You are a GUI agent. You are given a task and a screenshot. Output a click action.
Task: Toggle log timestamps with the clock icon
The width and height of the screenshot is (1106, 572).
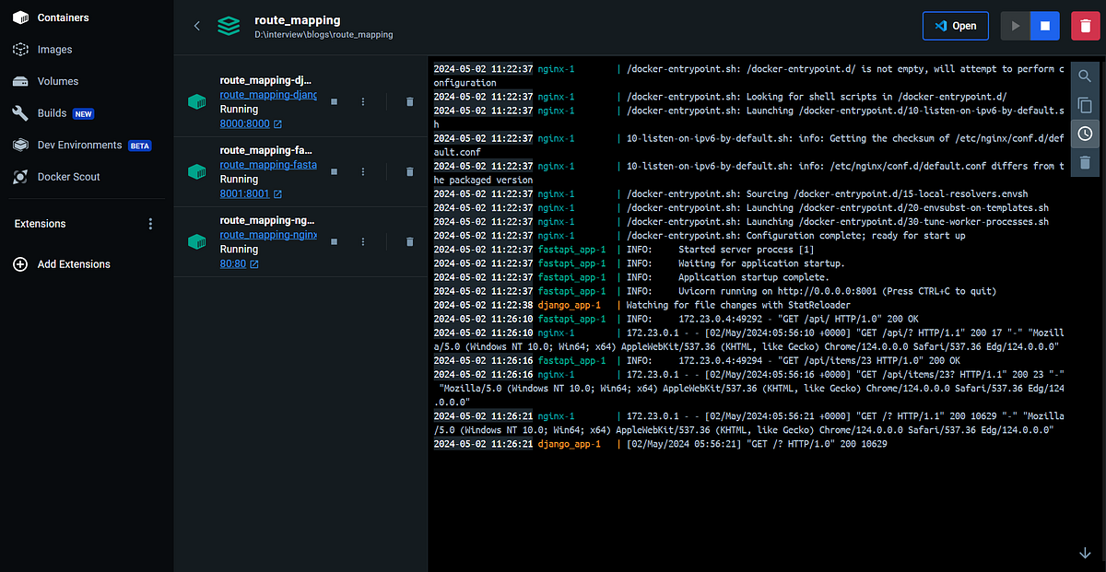click(1085, 134)
